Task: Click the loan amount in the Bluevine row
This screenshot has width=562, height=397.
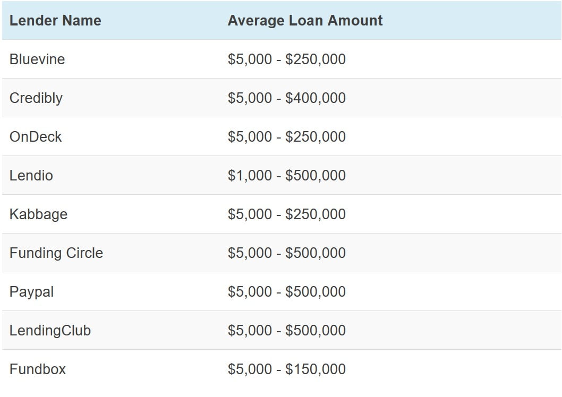Action: [x=287, y=59]
